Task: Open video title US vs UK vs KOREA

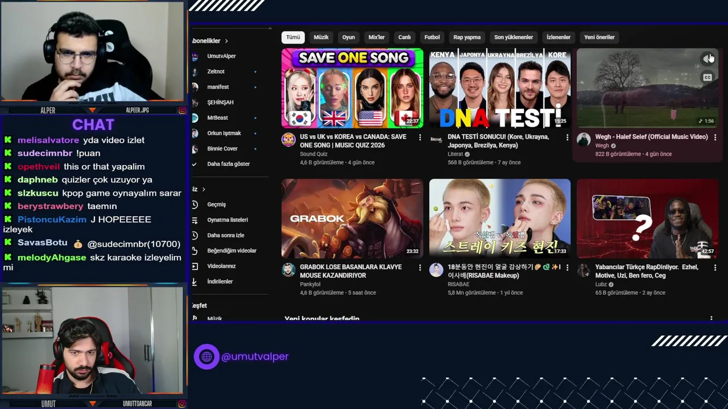Action: [353, 141]
